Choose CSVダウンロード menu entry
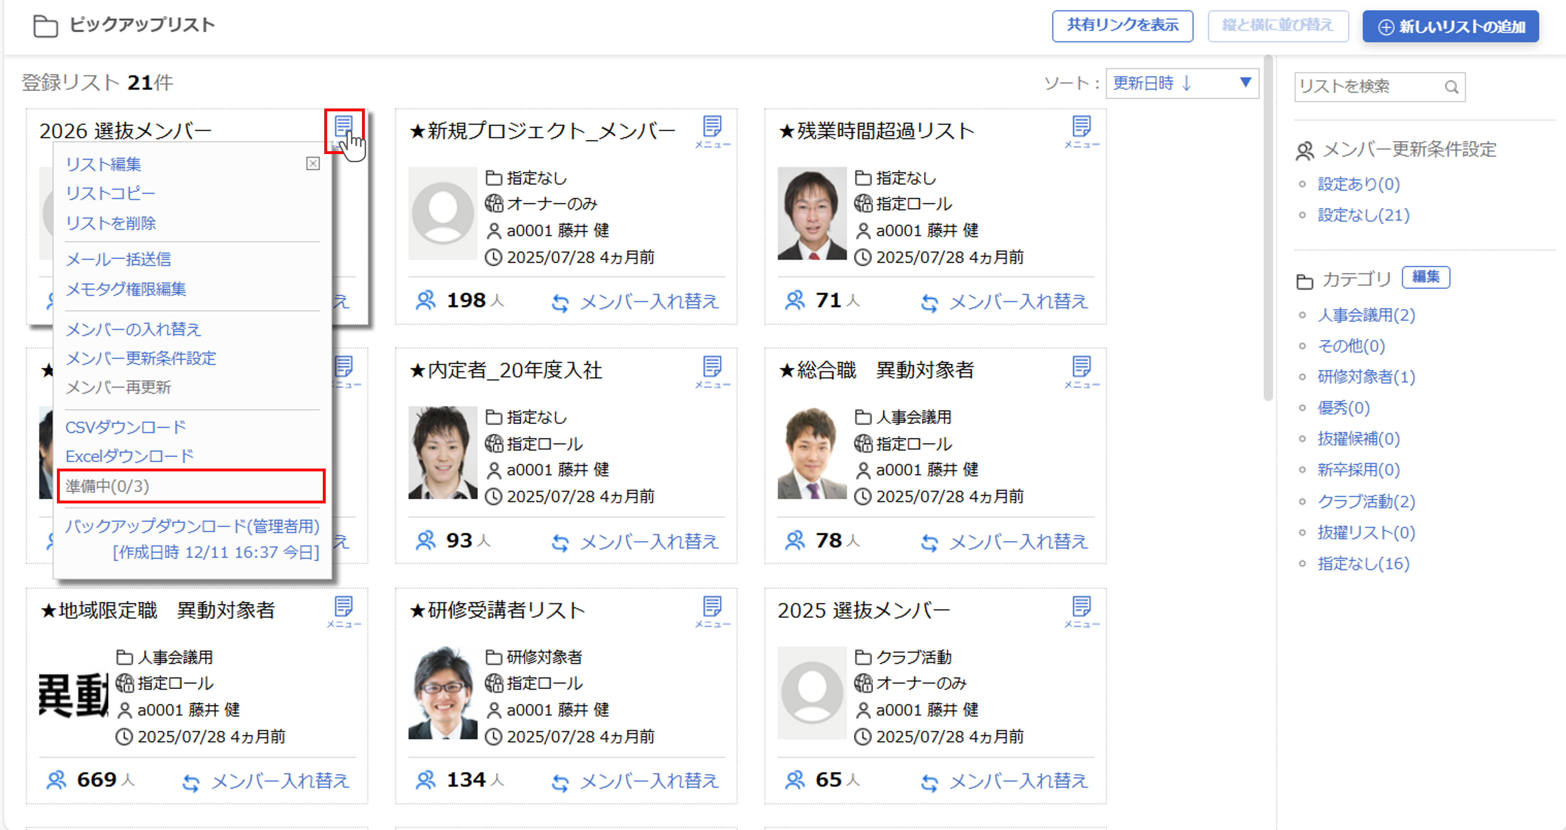Screen dimensions: 1566x830 coord(125,427)
